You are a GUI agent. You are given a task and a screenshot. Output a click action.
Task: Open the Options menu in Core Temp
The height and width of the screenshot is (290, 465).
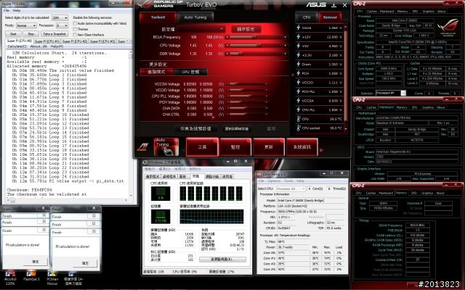(x=275, y=181)
